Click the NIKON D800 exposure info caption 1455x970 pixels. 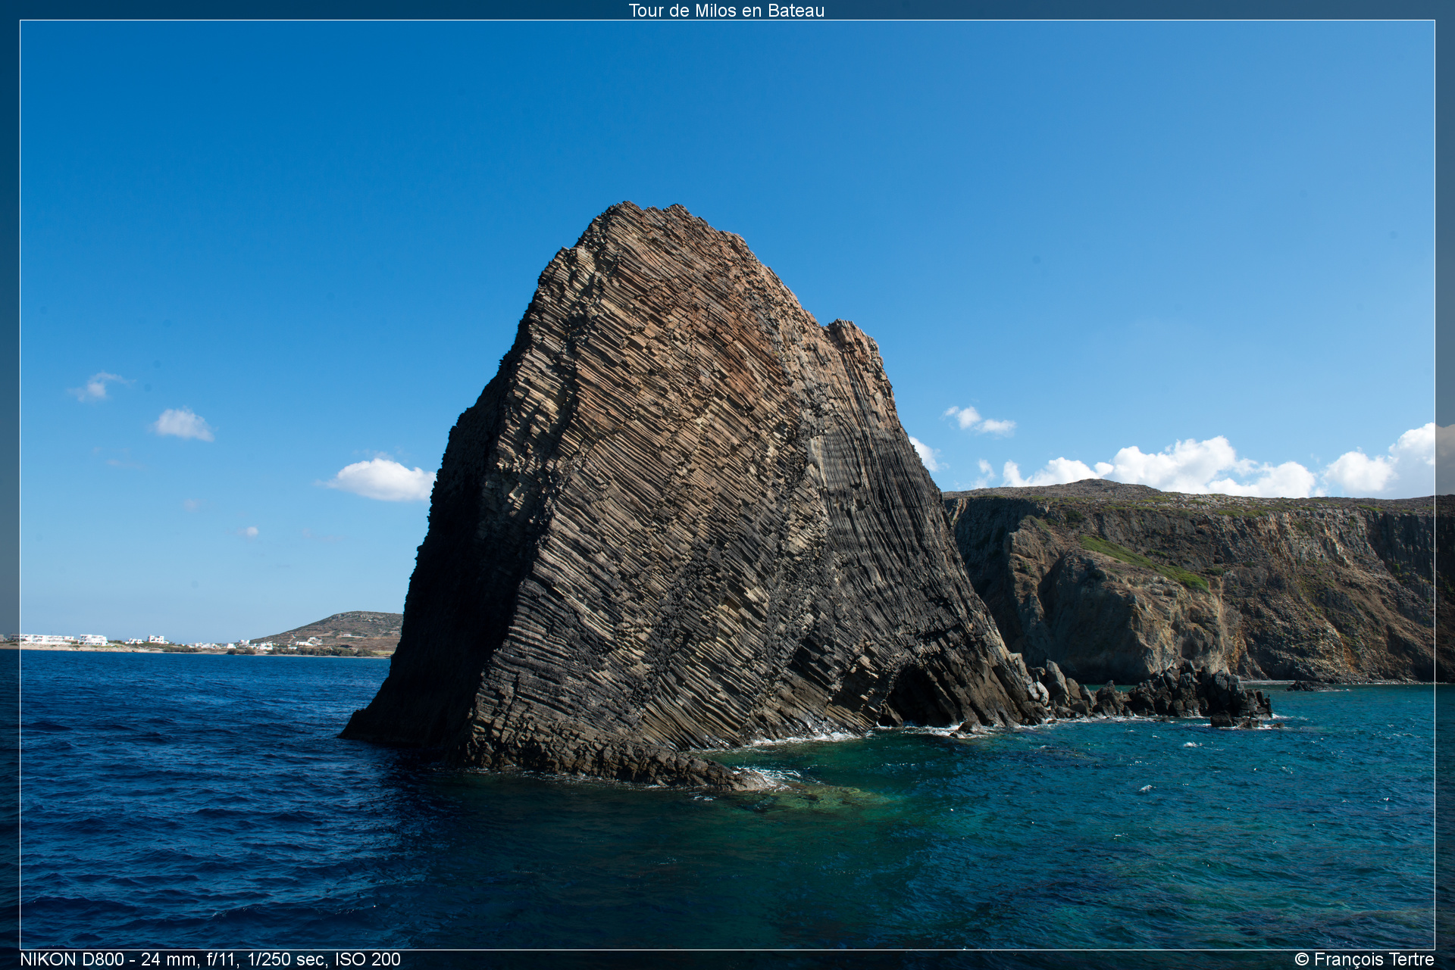click(x=210, y=959)
